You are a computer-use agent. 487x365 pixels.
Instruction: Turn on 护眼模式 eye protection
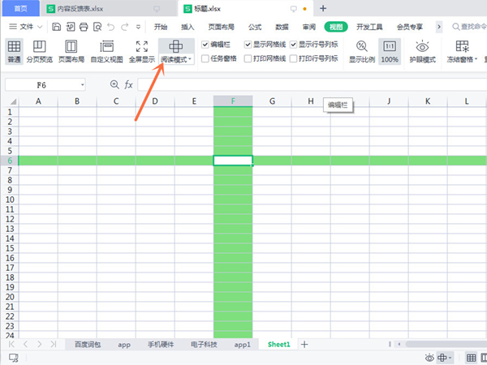tap(422, 51)
